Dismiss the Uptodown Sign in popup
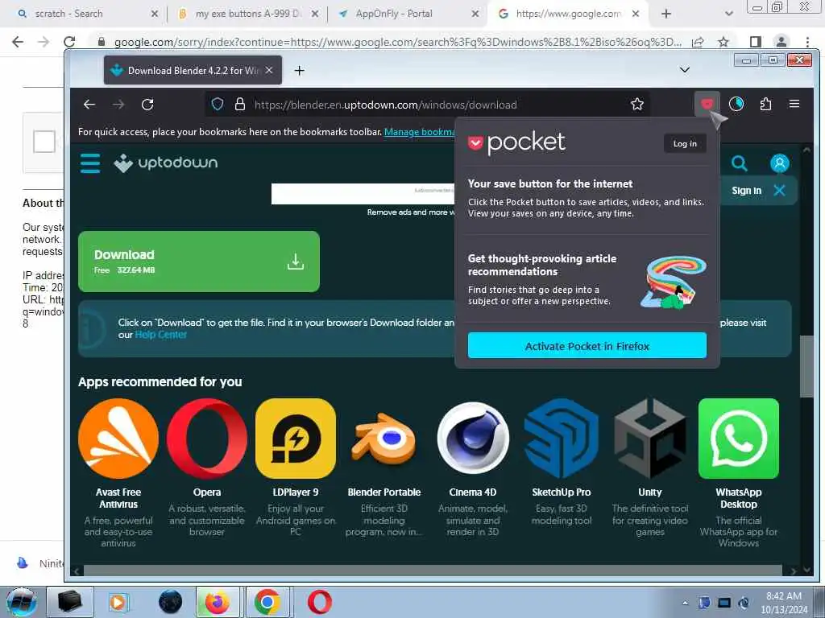This screenshot has height=618, width=825. 779,190
